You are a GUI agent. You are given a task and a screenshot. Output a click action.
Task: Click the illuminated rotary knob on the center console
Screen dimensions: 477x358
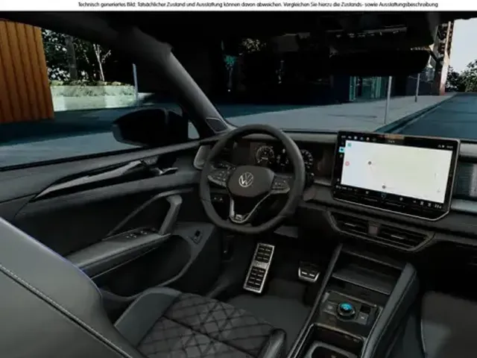click(345, 308)
